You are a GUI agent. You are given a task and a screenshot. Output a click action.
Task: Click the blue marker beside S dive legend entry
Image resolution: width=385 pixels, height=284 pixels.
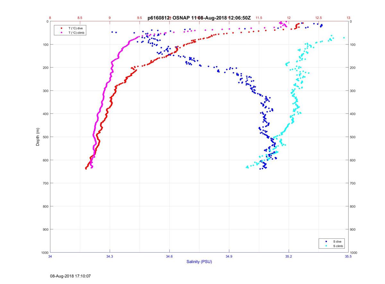(326, 241)
